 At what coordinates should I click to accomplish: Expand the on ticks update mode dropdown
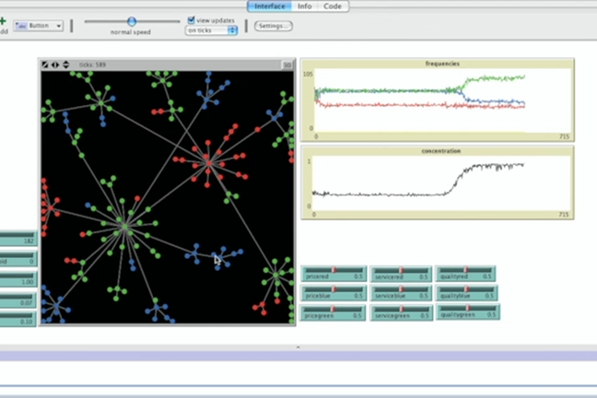pos(212,30)
